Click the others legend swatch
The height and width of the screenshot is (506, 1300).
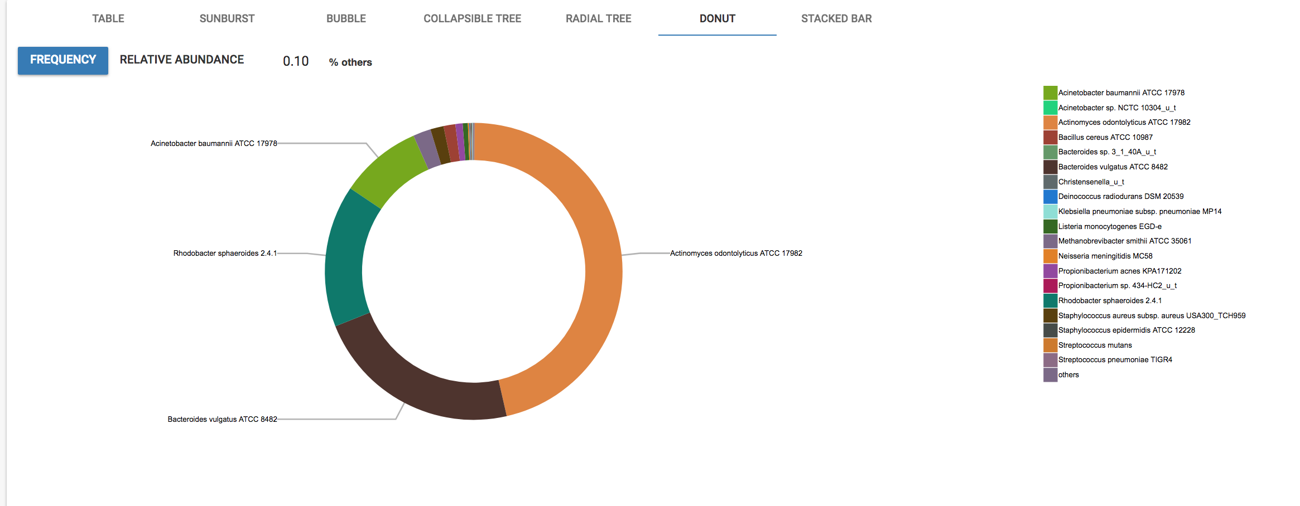tap(1051, 374)
